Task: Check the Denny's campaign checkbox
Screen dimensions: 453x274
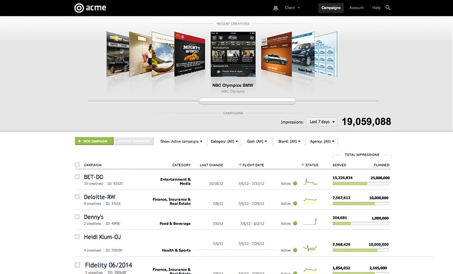Action: point(77,216)
